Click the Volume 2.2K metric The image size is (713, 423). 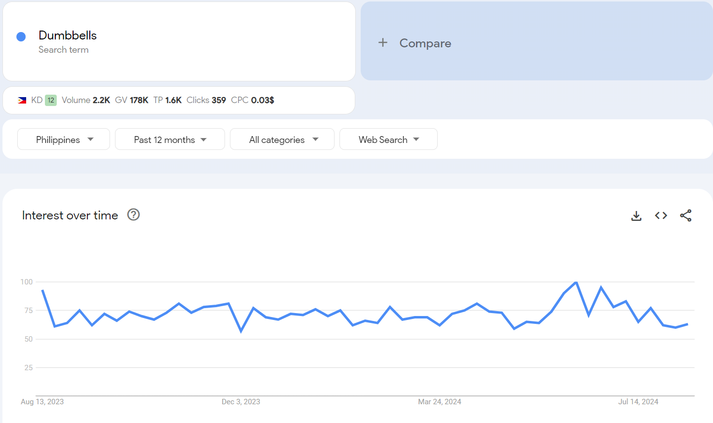pyautogui.click(x=86, y=100)
